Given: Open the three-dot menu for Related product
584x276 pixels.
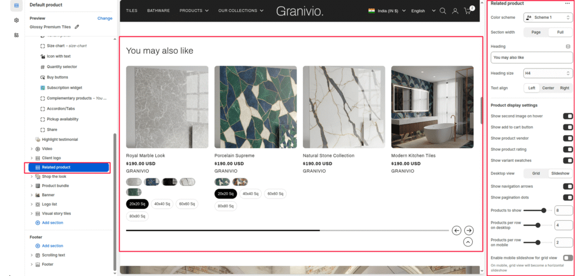Looking at the screenshot, I should [x=567, y=3].
